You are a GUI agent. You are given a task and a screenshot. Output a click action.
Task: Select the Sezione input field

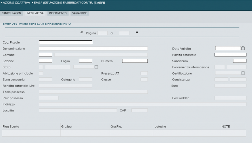click(x=45, y=61)
